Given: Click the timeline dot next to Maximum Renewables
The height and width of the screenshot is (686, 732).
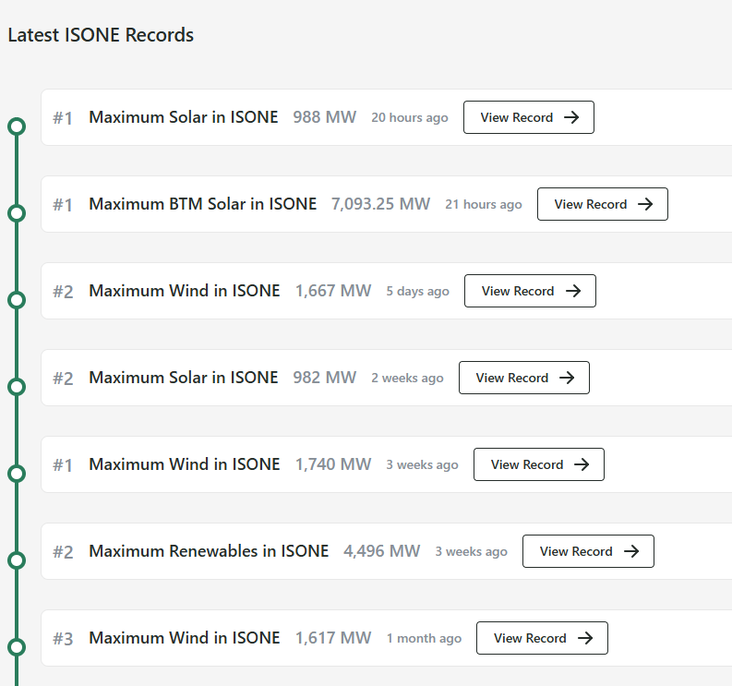Looking at the screenshot, I should click(x=16, y=560).
